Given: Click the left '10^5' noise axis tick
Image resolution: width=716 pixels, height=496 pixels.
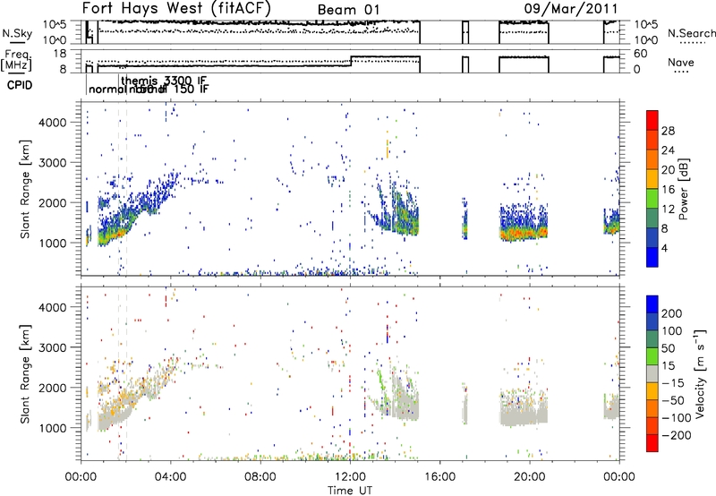Looking at the screenshot, I should (54, 24).
